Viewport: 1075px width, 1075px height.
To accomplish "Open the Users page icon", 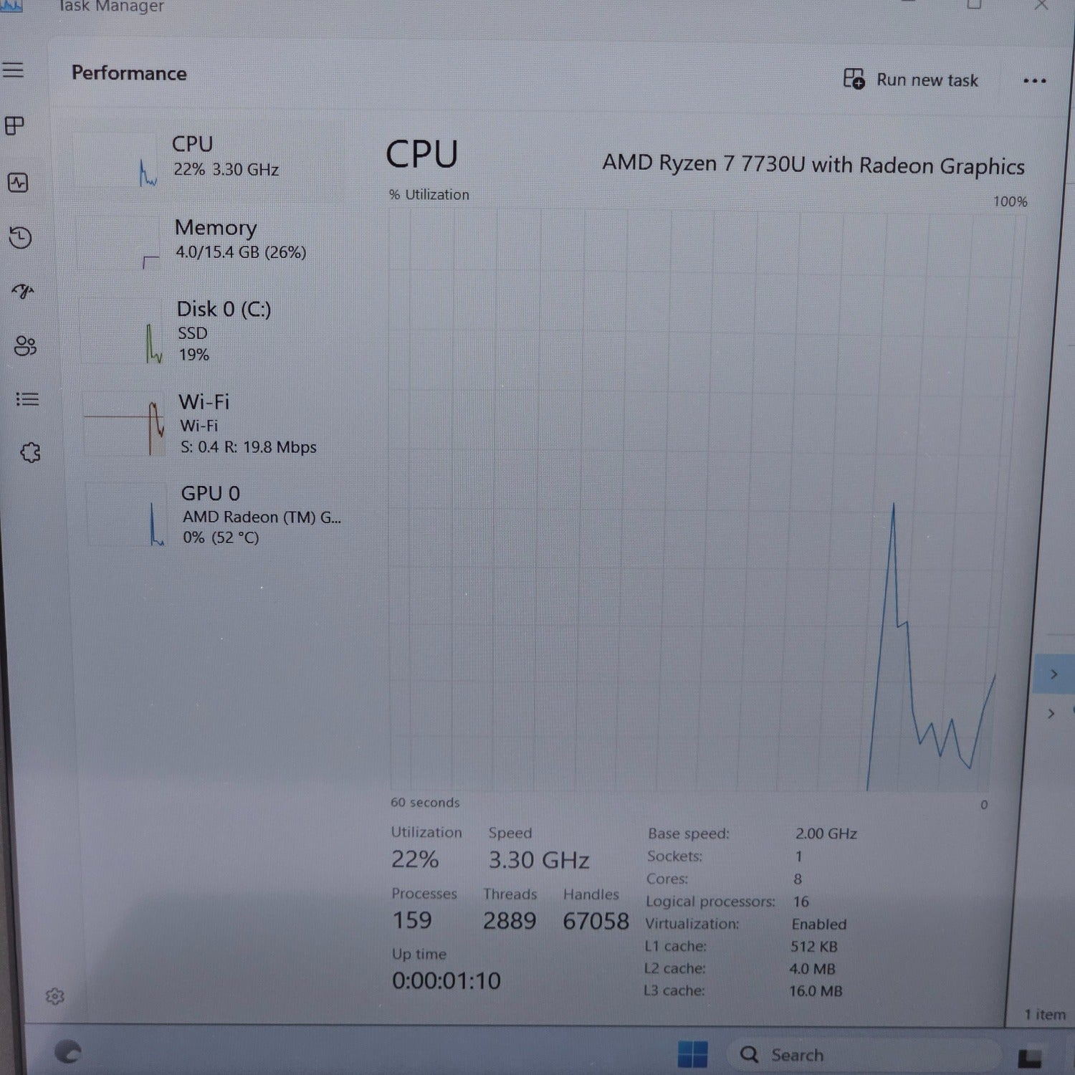I will click(25, 346).
